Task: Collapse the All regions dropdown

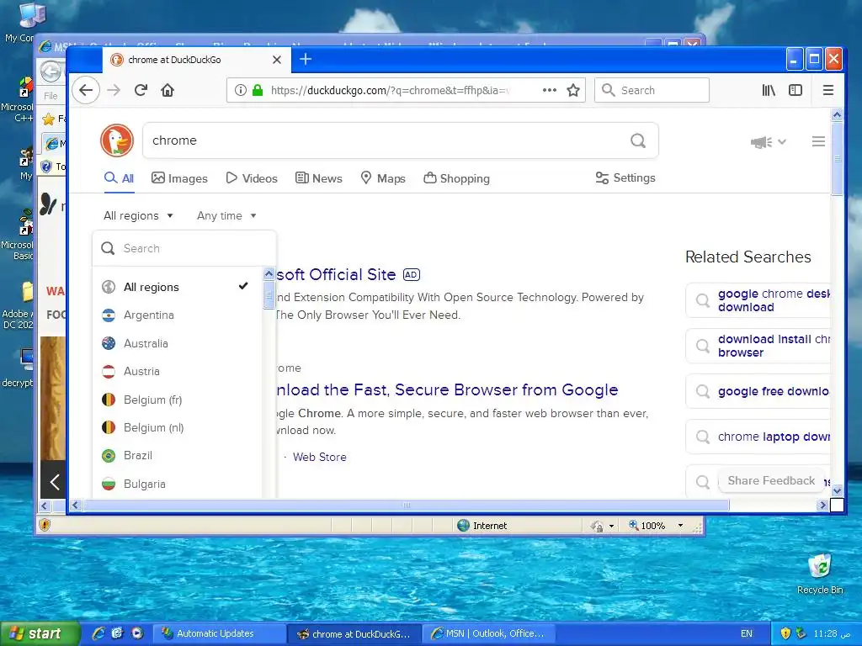Action: tap(139, 216)
